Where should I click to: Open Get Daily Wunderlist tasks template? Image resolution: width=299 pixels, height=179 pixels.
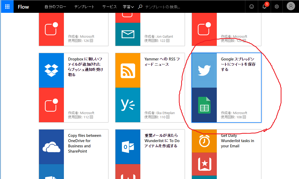[237, 141]
